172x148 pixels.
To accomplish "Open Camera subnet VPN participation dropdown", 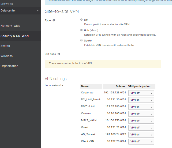I will [141, 114].
